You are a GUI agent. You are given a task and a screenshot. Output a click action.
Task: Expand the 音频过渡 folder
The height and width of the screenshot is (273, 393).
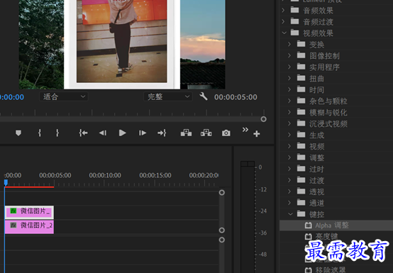284,21
